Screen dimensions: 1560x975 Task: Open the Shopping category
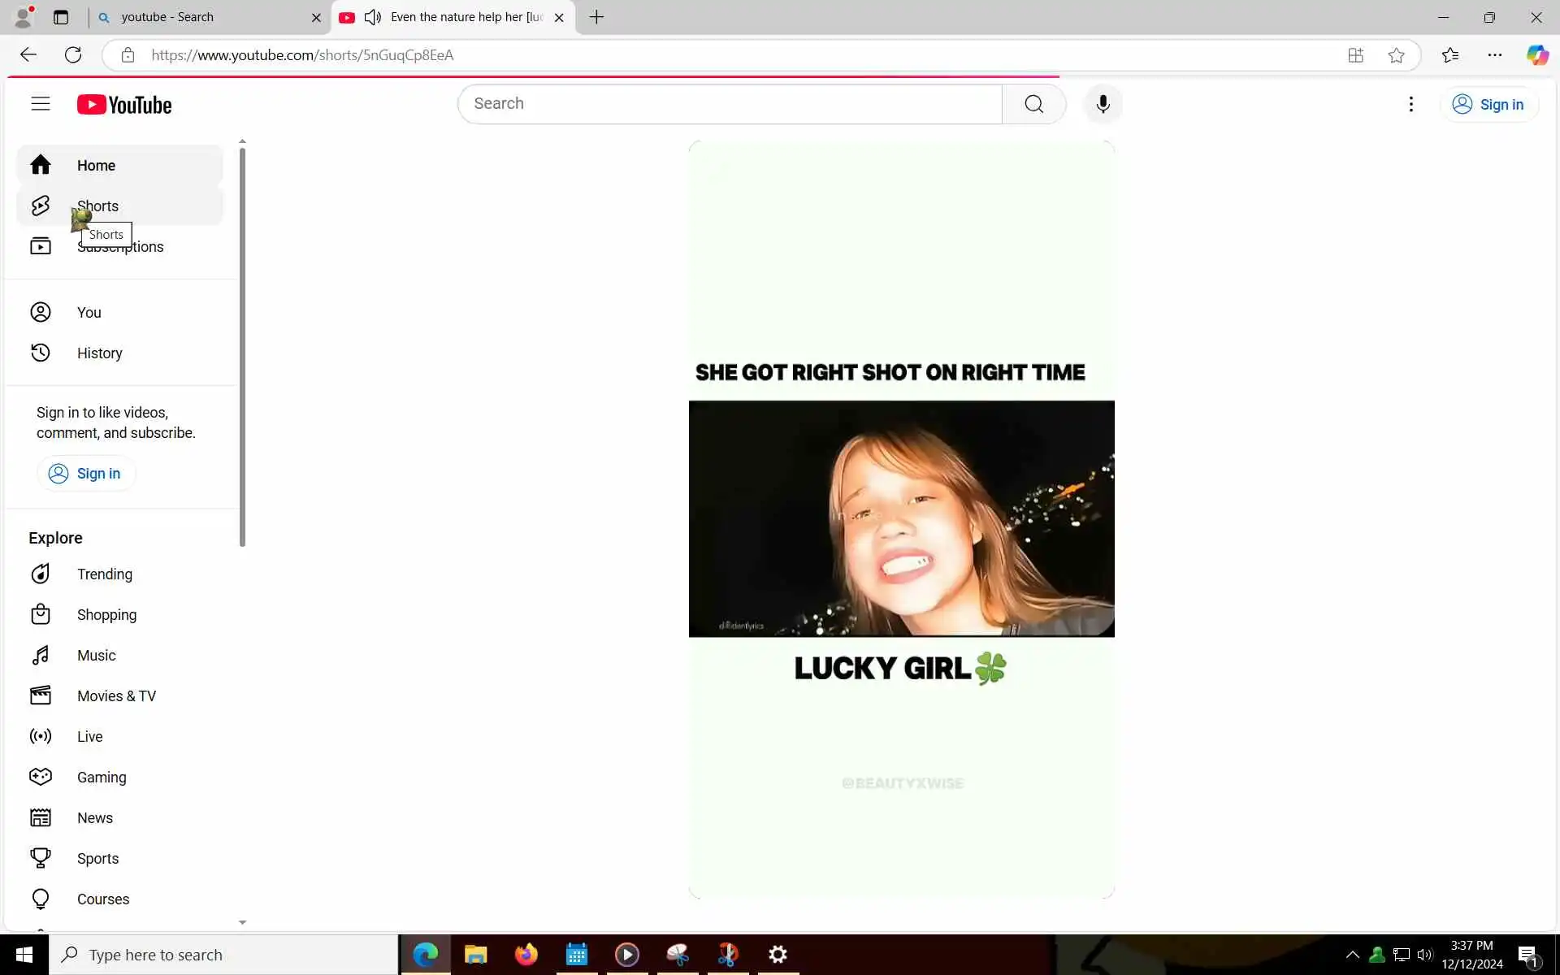[106, 615]
